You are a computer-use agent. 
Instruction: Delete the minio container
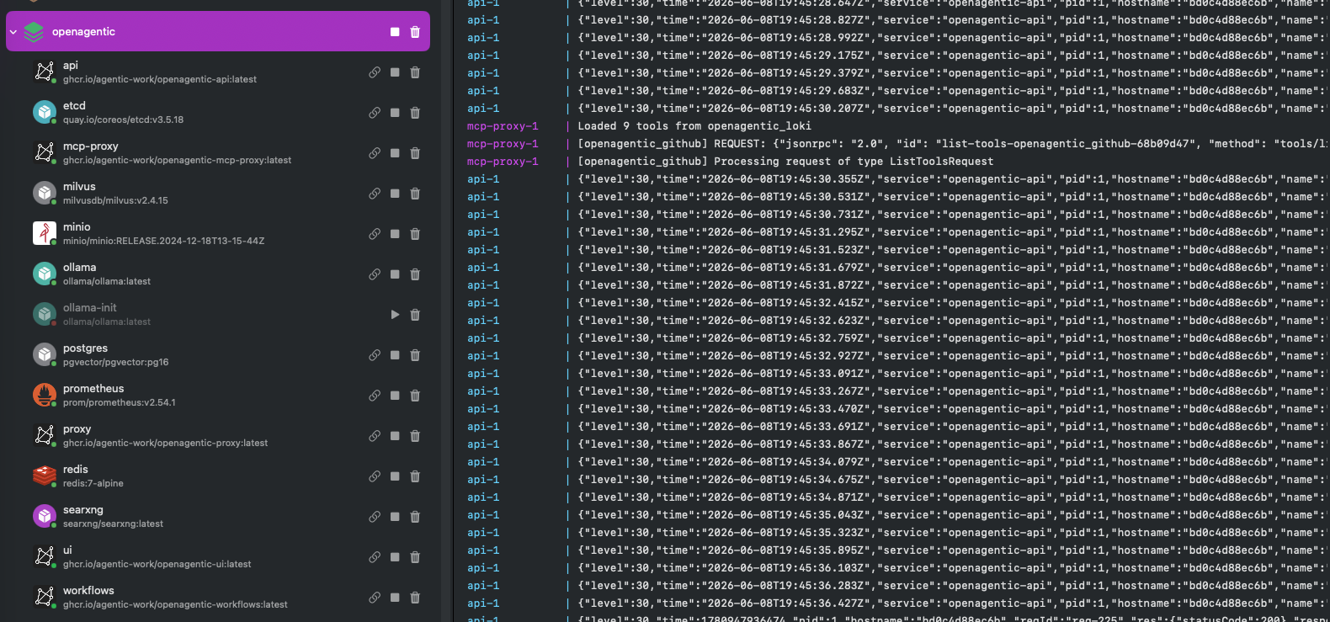tap(415, 234)
